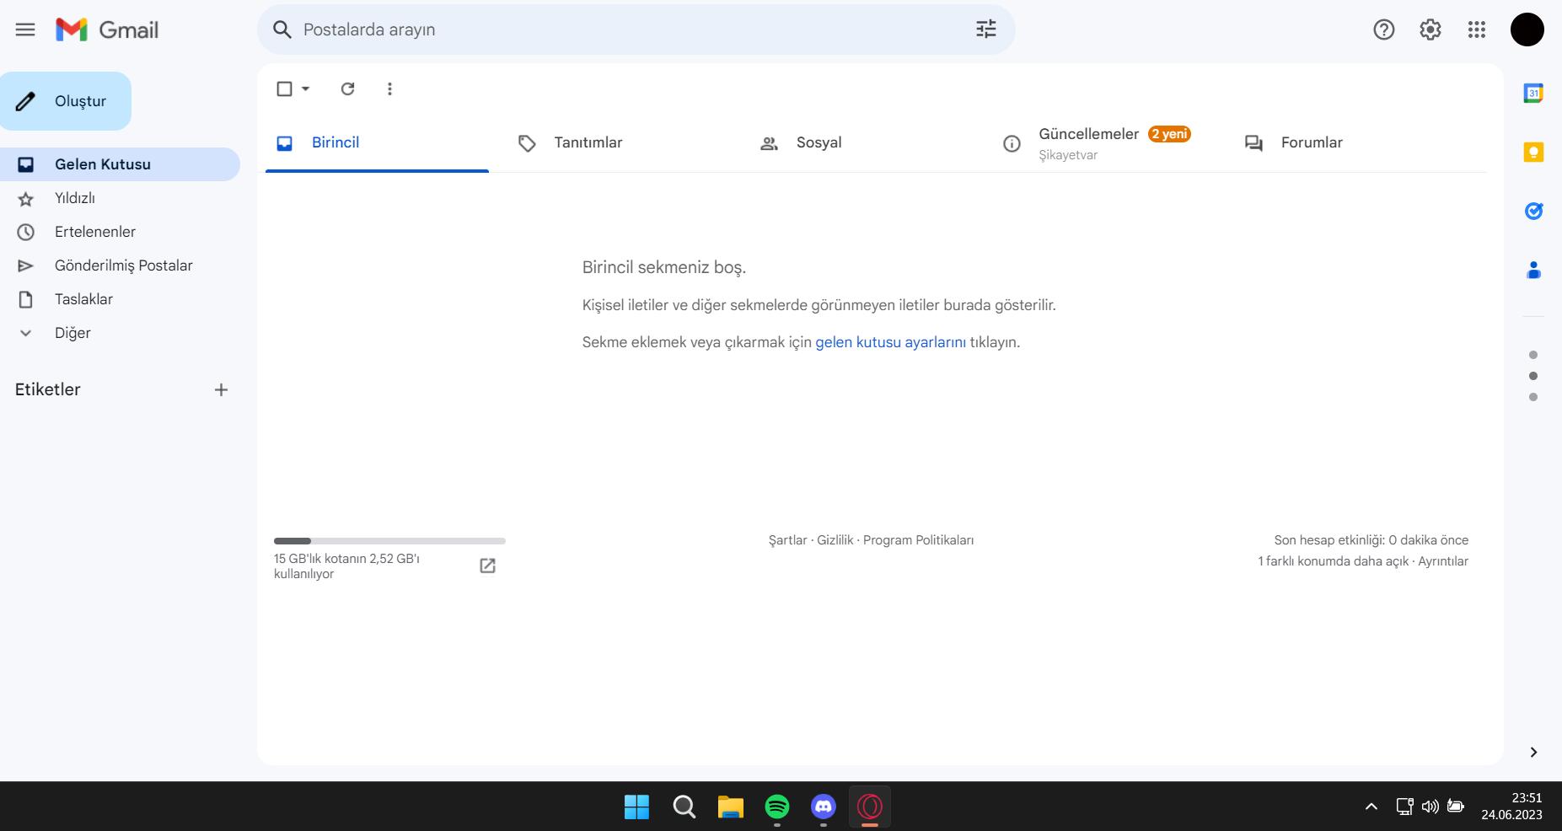Open the Google apps grid
Screen dimensions: 1562x831
(x=1476, y=29)
